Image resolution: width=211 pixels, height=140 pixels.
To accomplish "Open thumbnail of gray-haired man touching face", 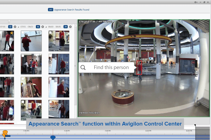I will [x=31, y=41].
